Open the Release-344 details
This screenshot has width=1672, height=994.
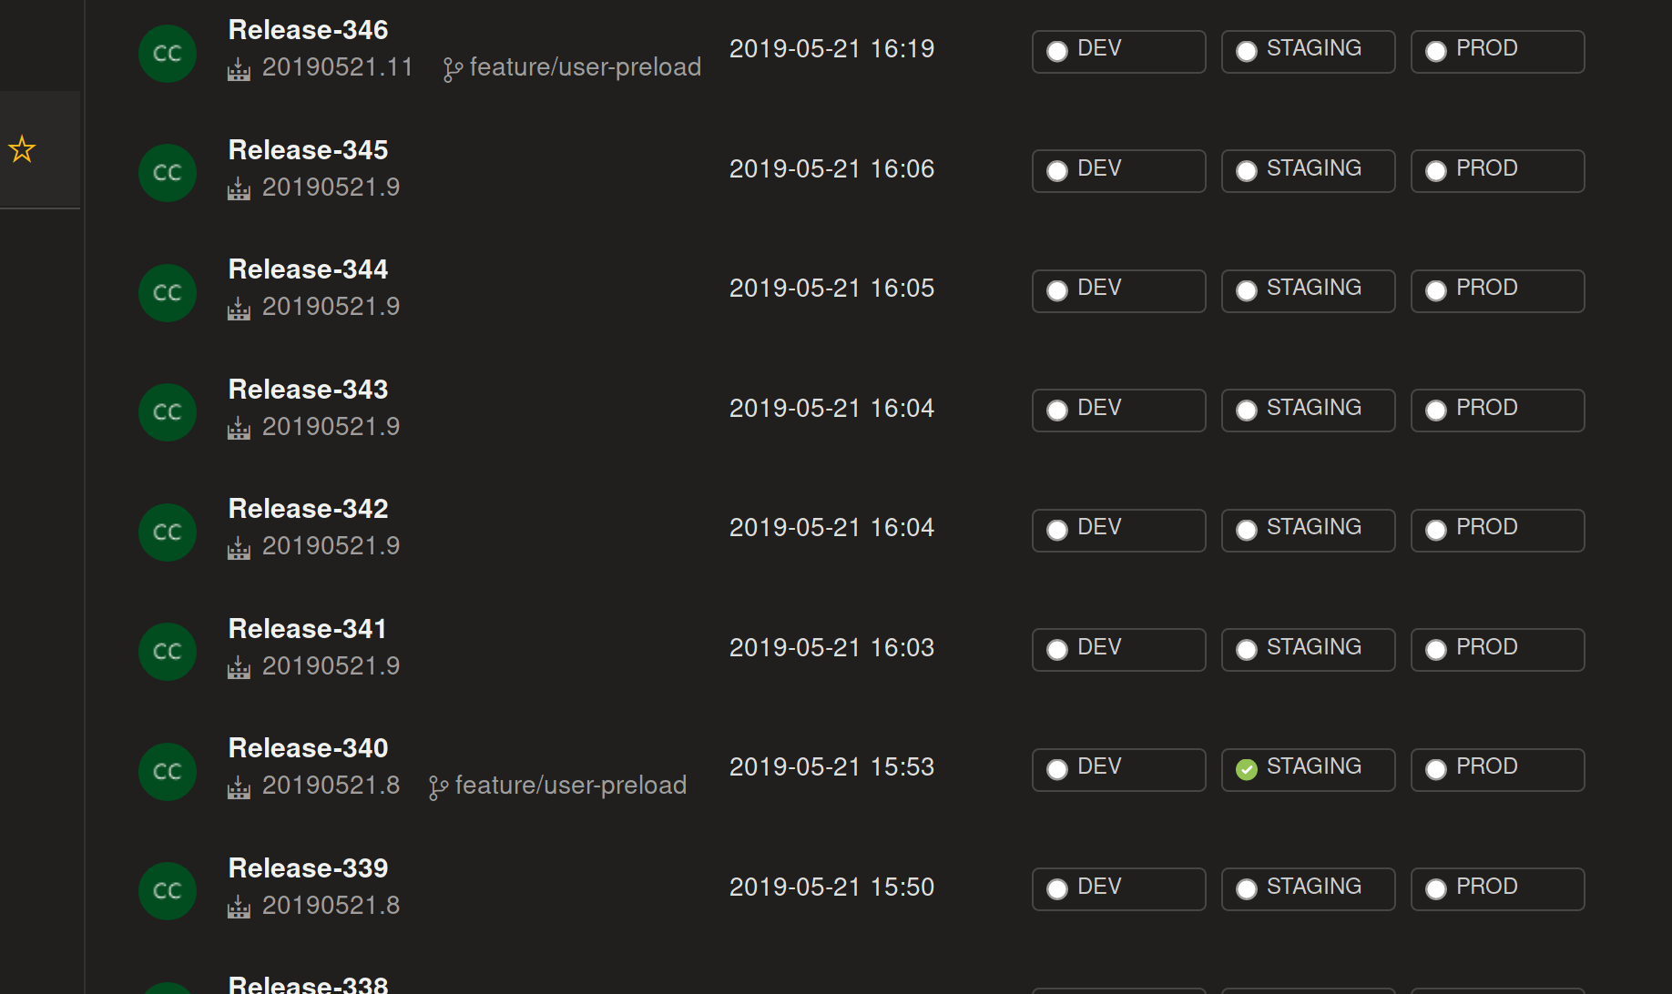click(307, 269)
